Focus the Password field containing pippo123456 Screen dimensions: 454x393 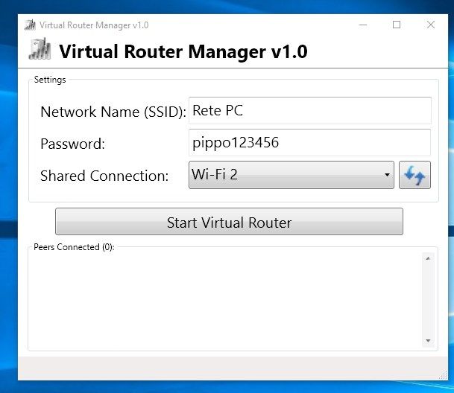pos(310,143)
